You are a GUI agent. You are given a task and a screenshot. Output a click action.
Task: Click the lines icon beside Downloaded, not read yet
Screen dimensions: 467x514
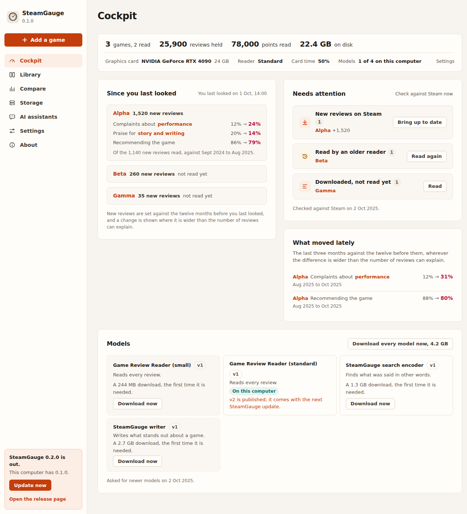pos(305,186)
